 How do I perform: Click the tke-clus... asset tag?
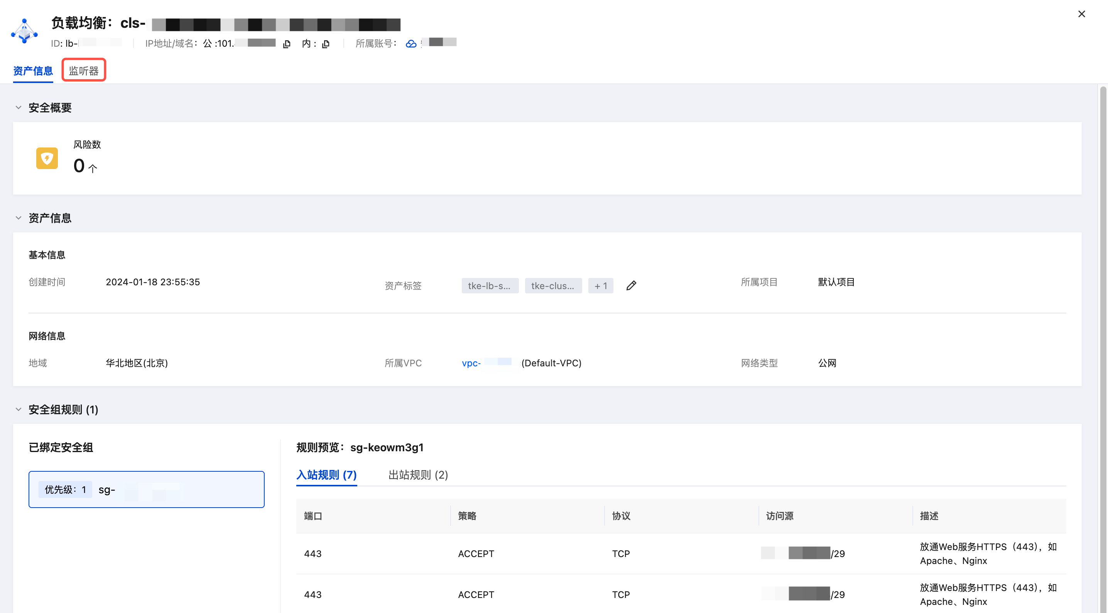[553, 286]
